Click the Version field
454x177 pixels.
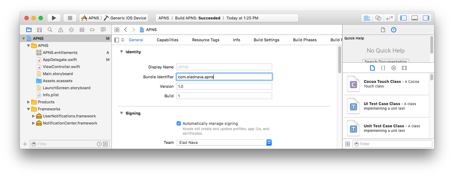pos(224,86)
